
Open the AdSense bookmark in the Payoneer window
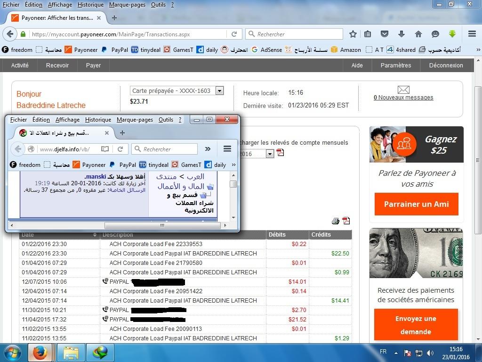[267, 49]
